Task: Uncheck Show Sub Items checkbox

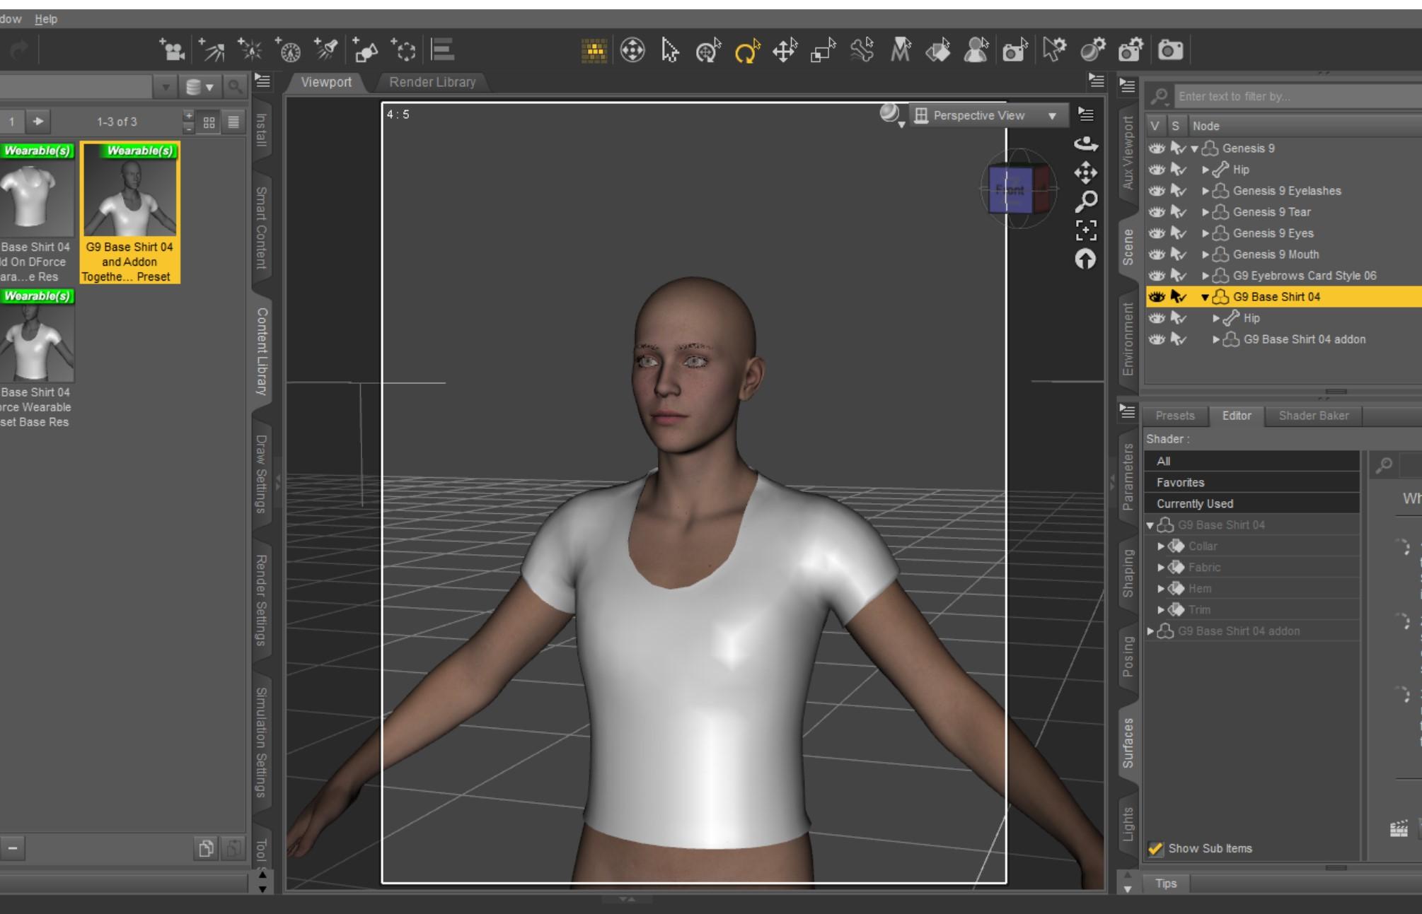Action: (x=1155, y=848)
